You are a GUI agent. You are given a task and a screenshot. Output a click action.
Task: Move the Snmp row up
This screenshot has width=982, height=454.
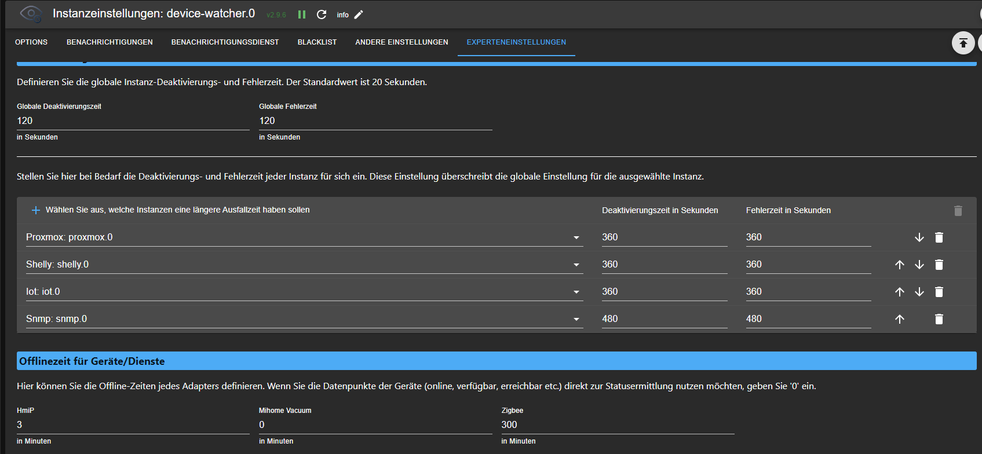[x=900, y=319]
